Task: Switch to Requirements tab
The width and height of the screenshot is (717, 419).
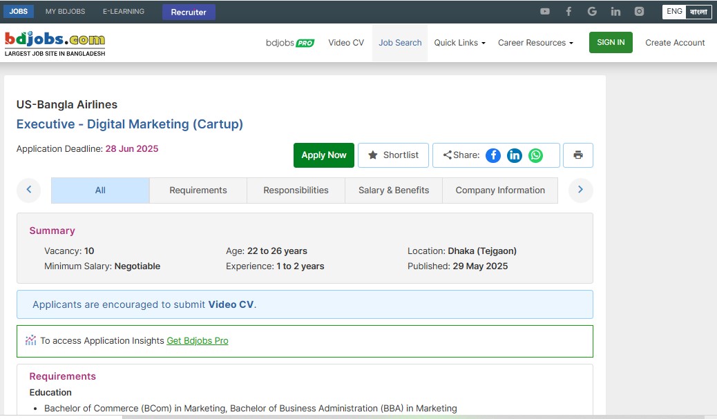Action: click(x=198, y=190)
